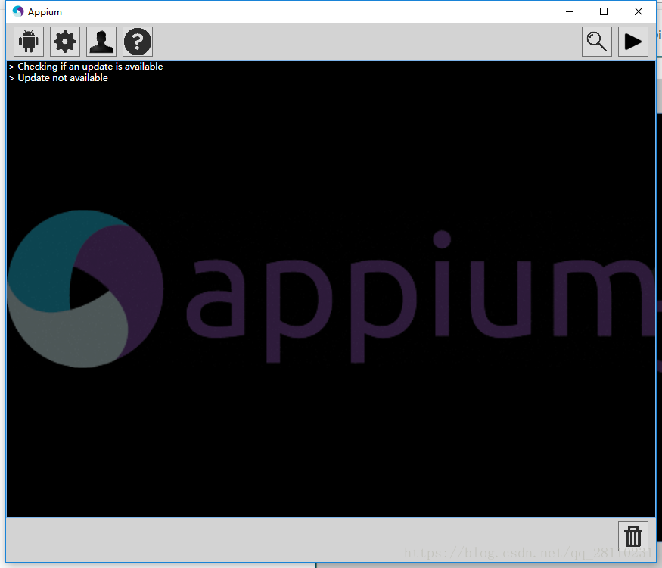Select 'Update not available' log line
The image size is (662, 568).
click(63, 78)
